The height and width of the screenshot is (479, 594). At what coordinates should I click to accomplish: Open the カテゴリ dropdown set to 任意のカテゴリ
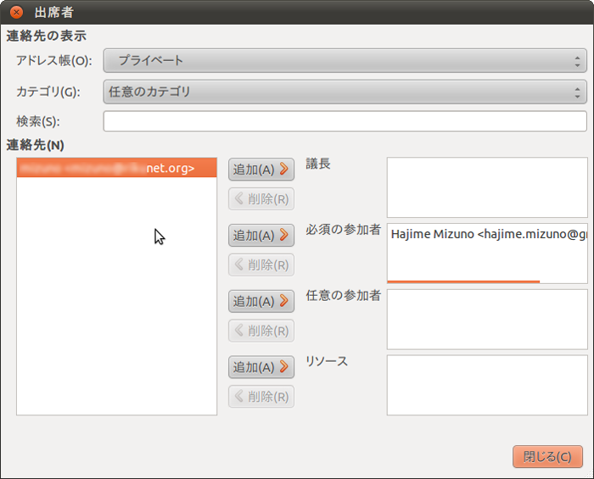tap(345, 92)
